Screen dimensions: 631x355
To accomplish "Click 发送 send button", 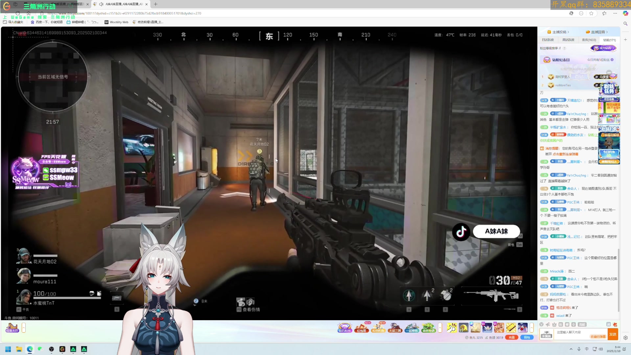I will coord(613,334).
